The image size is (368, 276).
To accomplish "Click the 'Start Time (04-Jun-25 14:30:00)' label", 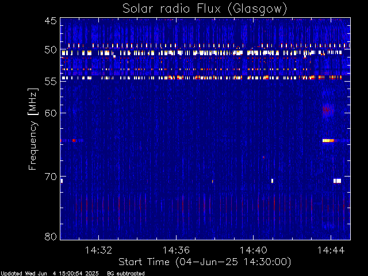I will tap(205, 262).
